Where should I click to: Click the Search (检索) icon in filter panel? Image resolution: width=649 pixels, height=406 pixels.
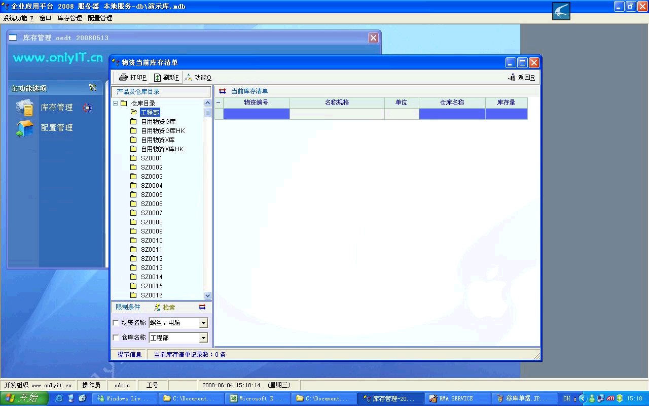[x=158, y=308]
